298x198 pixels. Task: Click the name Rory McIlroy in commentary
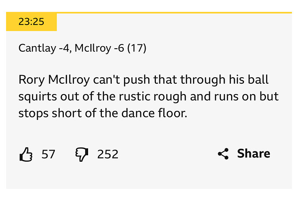[x=54, y=80]
